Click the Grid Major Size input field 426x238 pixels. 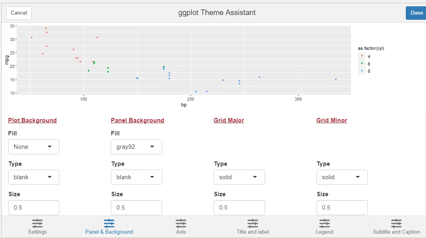click(x=239, y=208)
